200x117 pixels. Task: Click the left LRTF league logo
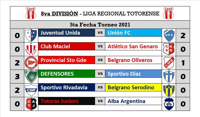point(30,13)
